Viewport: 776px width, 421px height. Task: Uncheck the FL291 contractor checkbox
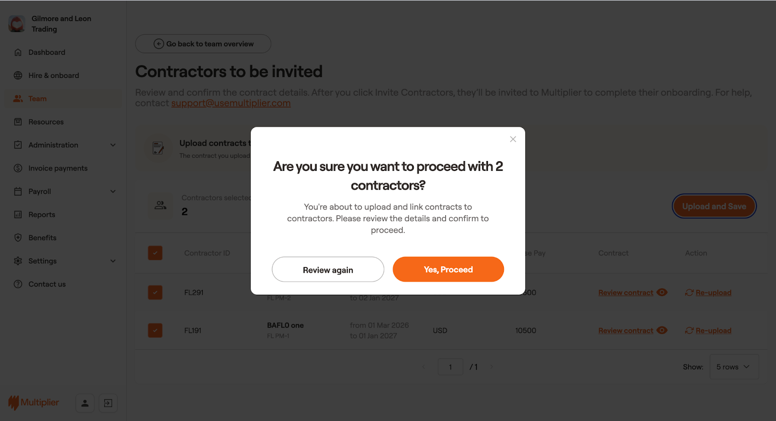point(155,292)
